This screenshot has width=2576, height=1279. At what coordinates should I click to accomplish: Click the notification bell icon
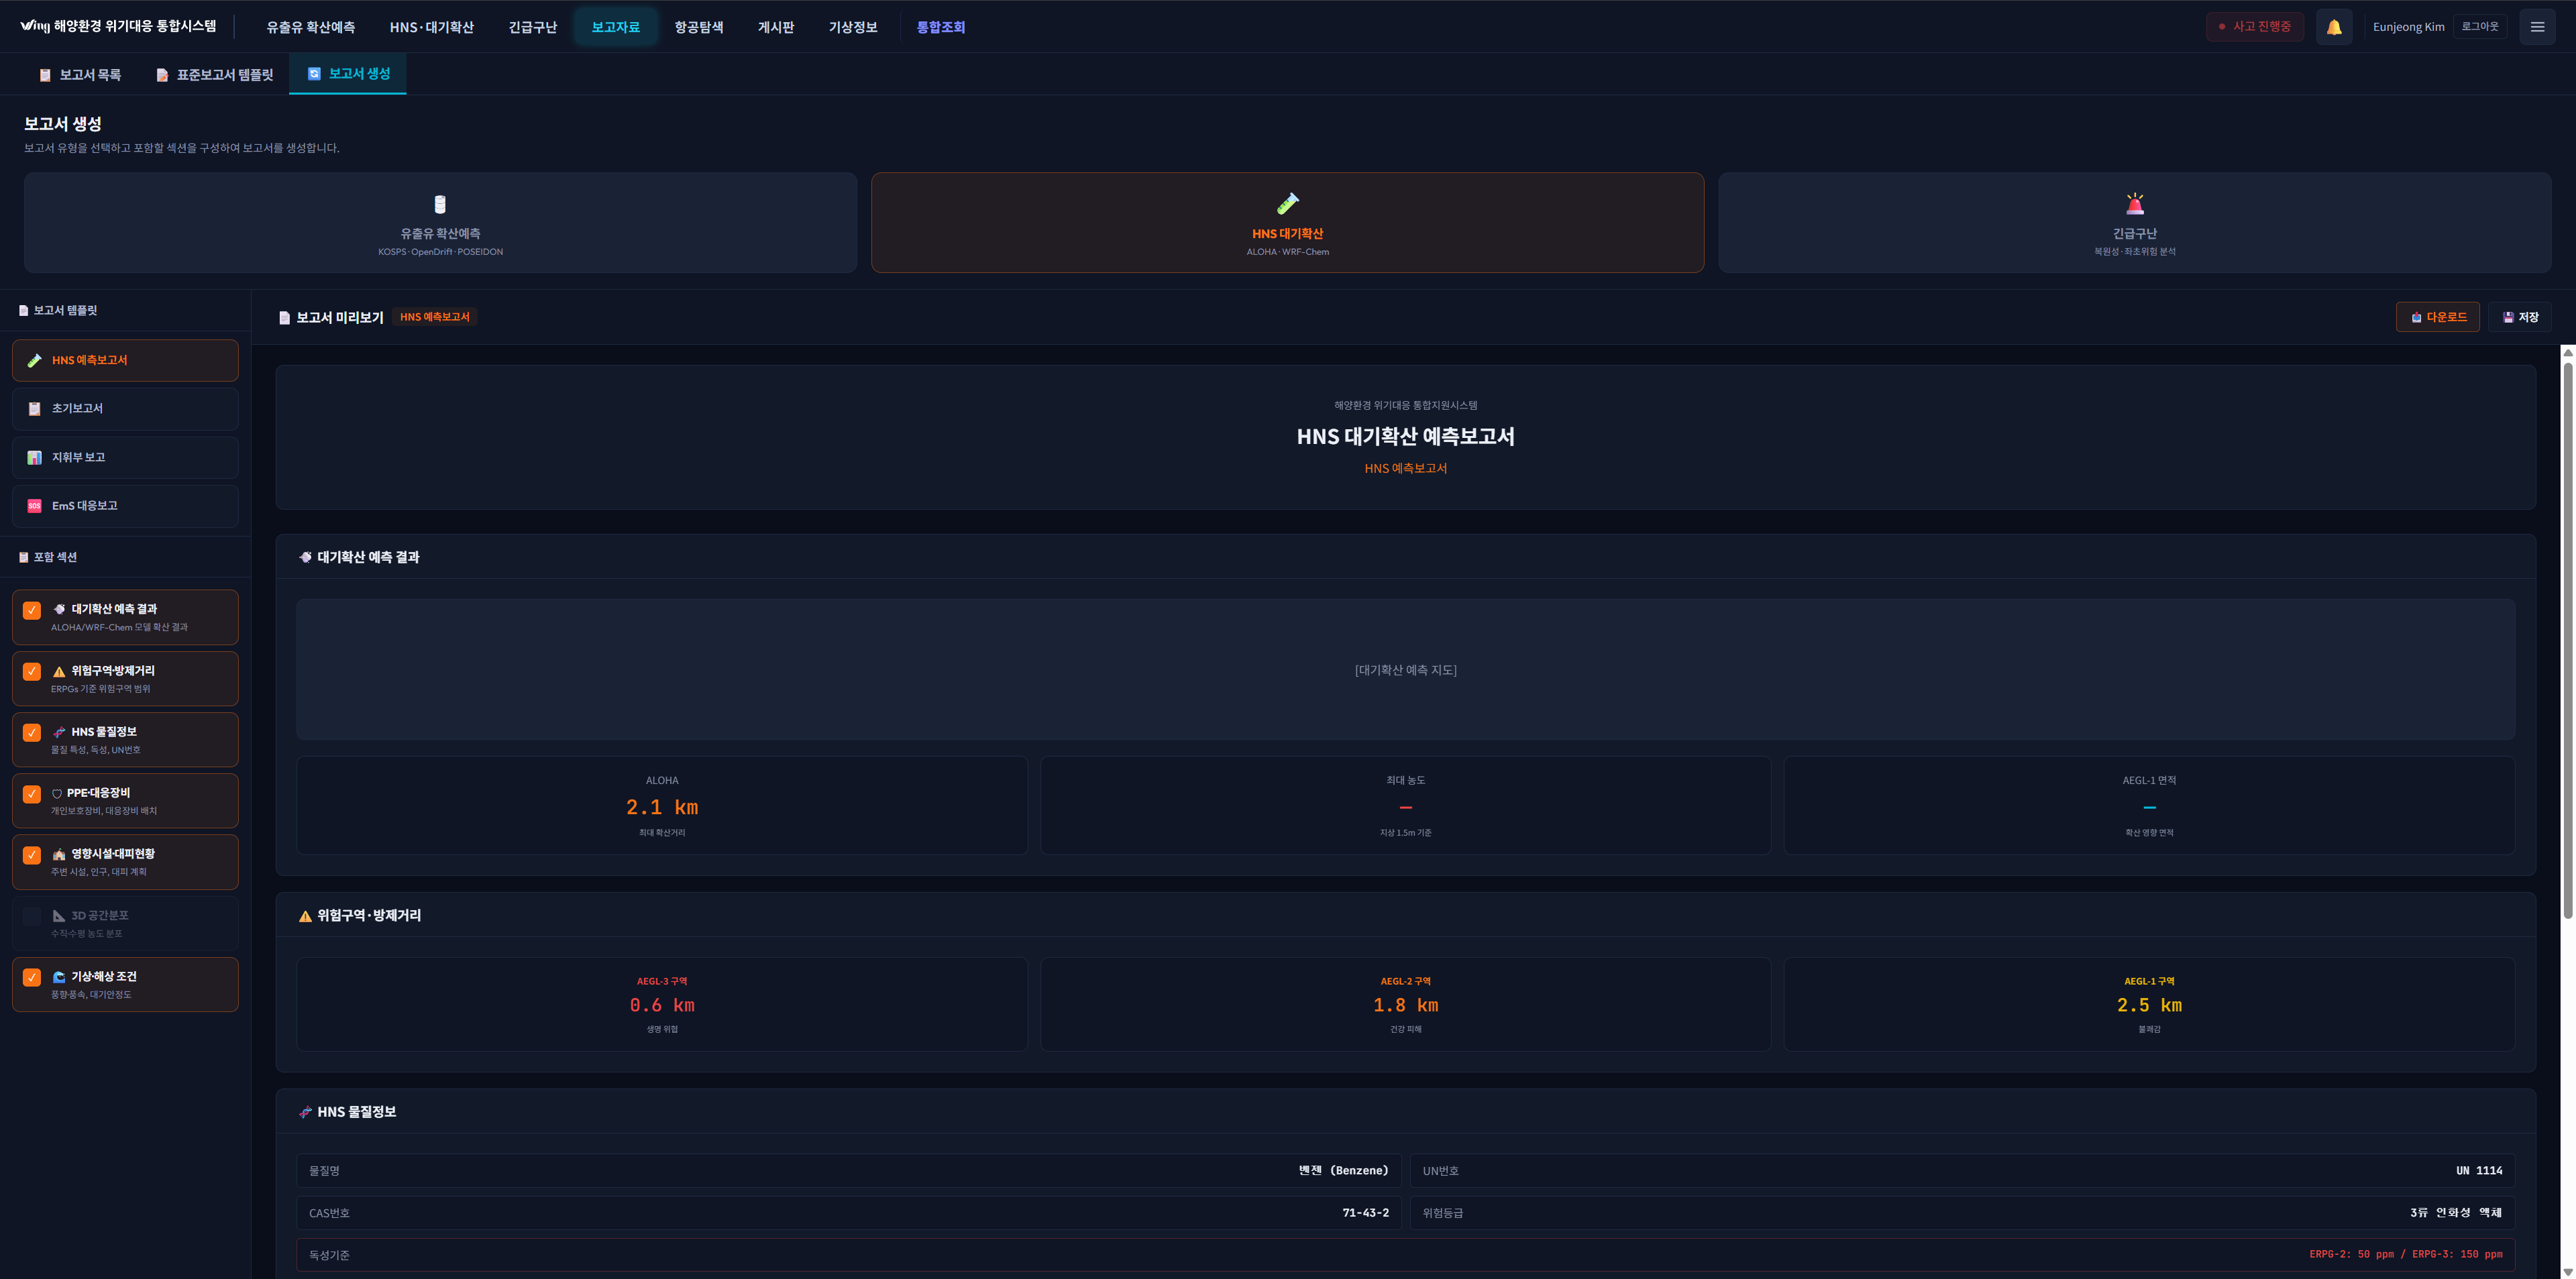[x=2333, y=27]
